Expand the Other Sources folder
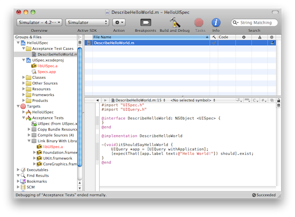Image resolution: width=295 pixels, height=217 pixels. tap(24, 83)
